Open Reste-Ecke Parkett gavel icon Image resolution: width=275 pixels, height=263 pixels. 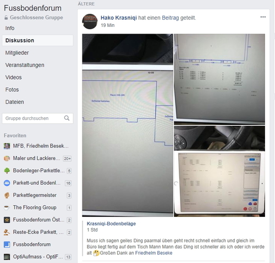(x=7, y=232)
